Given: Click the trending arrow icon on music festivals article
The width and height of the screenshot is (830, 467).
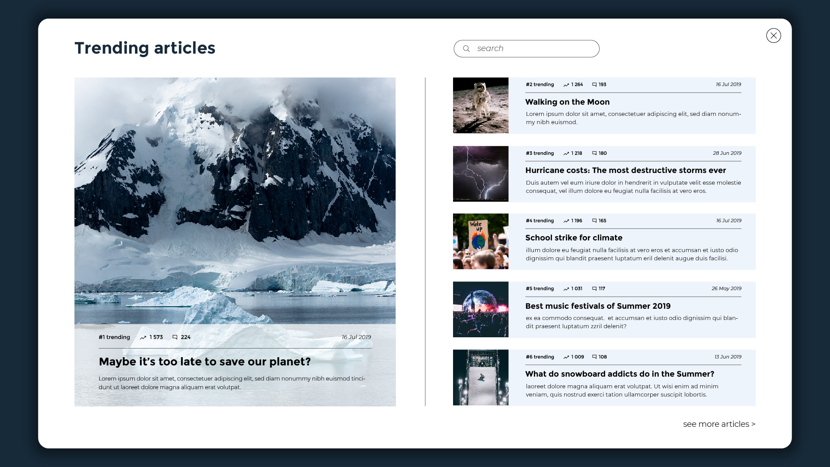Looking at the screenshot, I should 566,289.
